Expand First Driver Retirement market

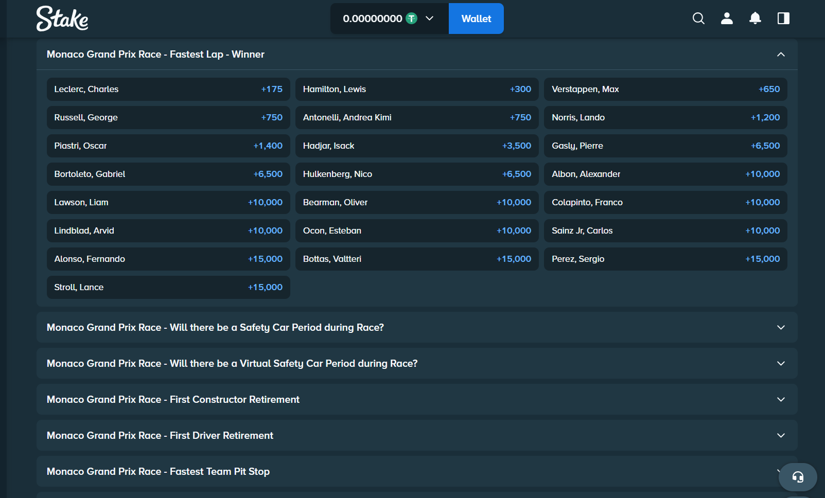coord(417,435)
